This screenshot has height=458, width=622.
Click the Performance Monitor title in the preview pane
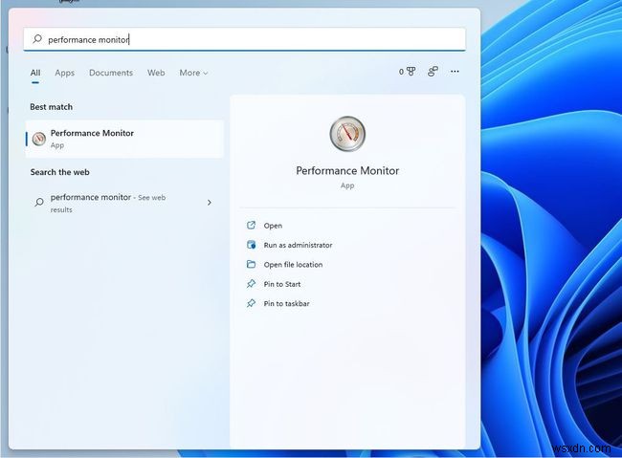(x=347, y=171)
